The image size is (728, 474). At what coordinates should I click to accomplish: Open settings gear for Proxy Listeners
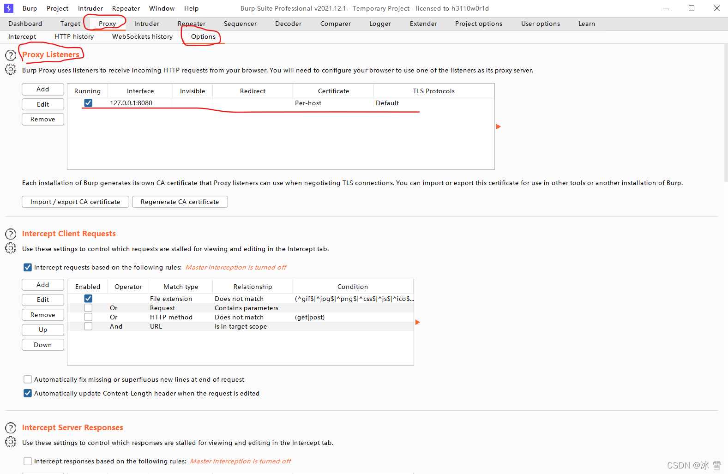[11, 70]
